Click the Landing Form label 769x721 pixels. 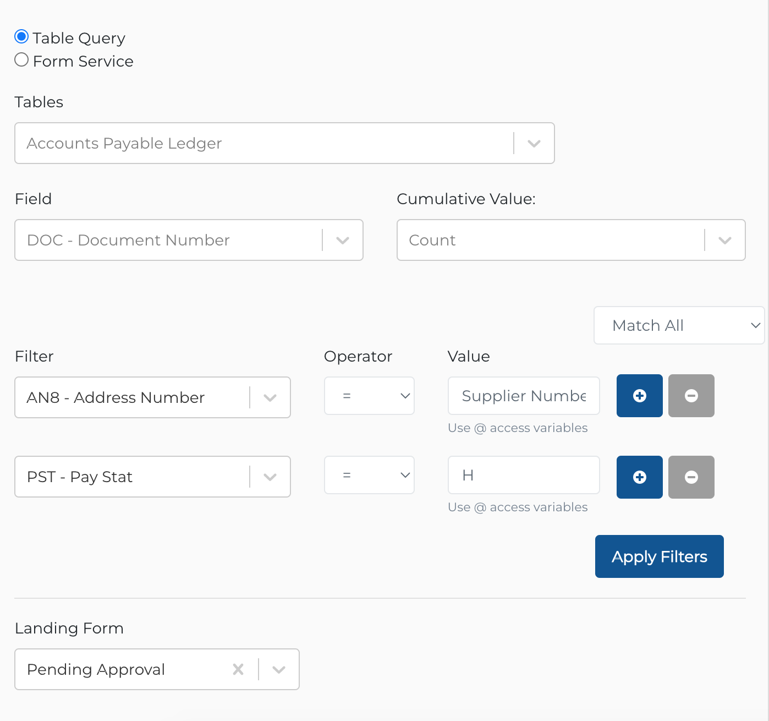coord(69,628)
